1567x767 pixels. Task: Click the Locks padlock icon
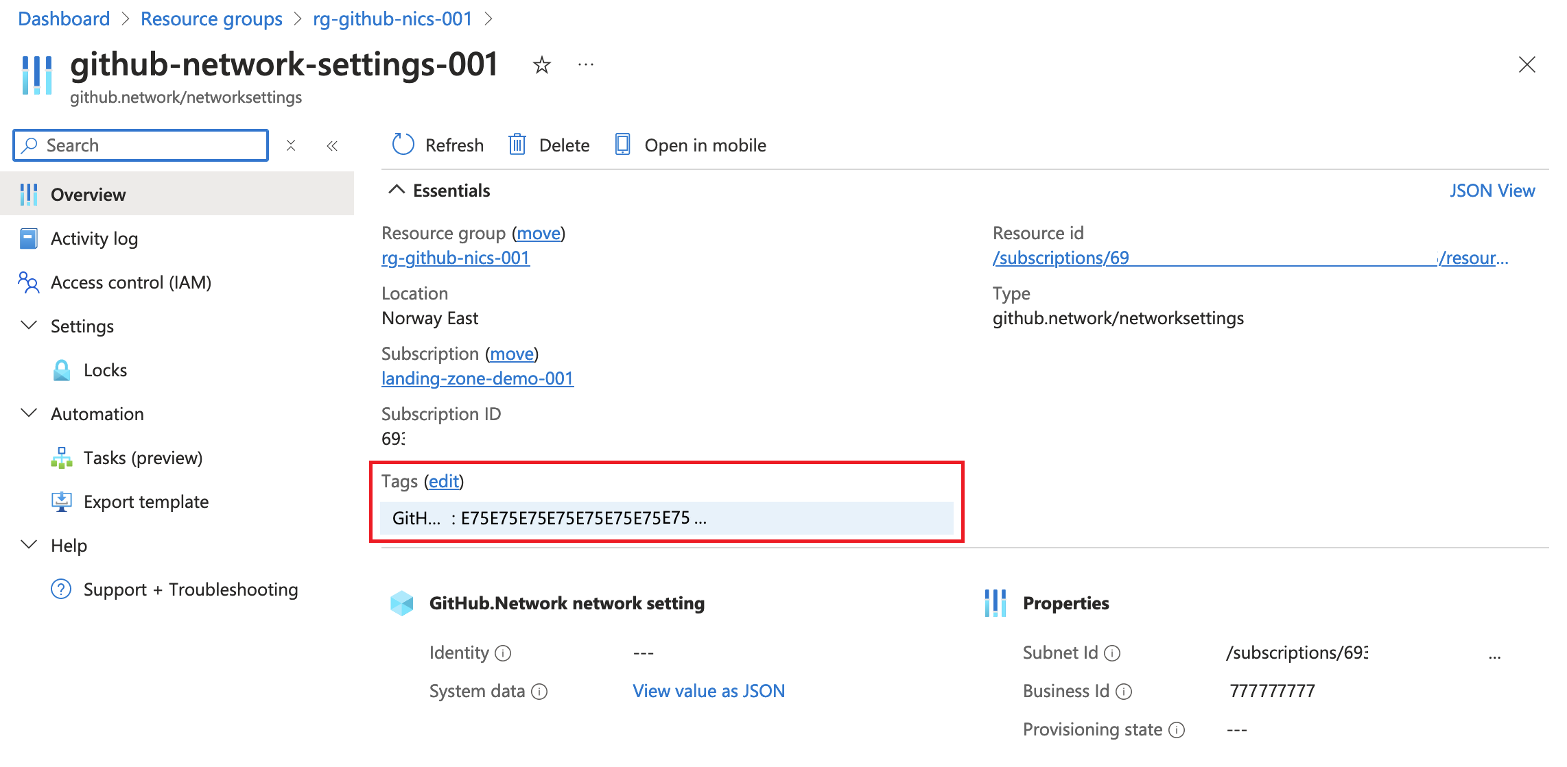pos(62,370)
